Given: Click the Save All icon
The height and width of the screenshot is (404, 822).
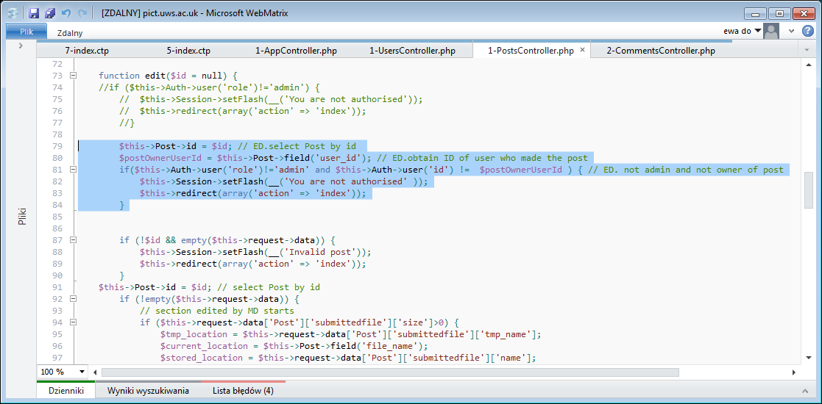Looking at the screenshot, I should click(50, 12).
